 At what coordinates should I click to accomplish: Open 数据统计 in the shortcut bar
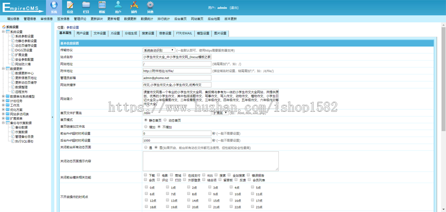(x=147, y=19)
